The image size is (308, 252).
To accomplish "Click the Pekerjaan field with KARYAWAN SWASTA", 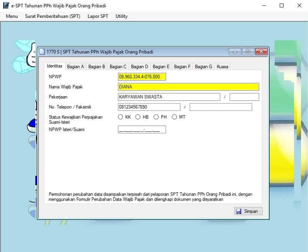I will pyautogui.click(x=169, y=97).
